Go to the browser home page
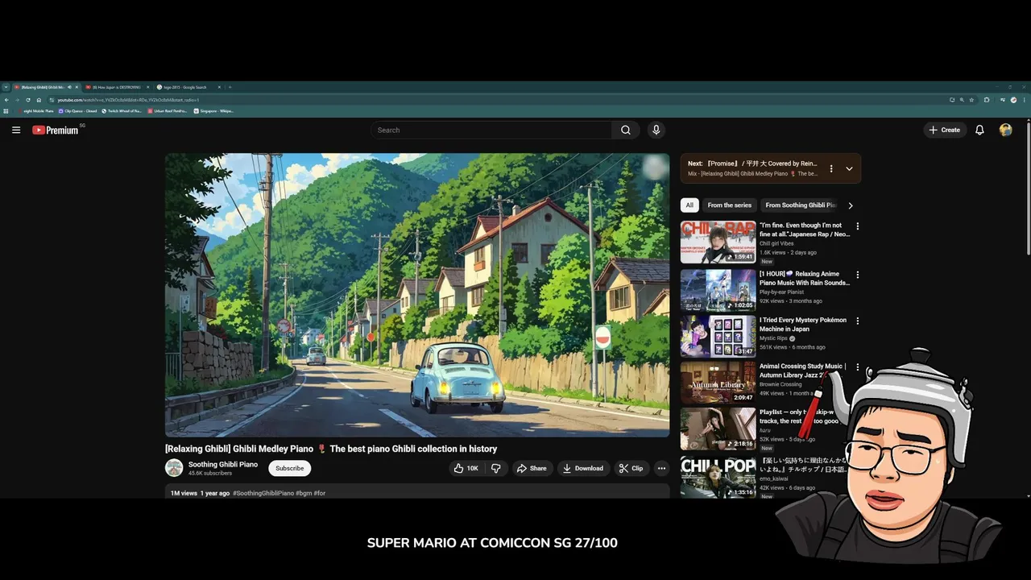The width and height of the screenshot is (1031, 580). (x=39, y=100)
